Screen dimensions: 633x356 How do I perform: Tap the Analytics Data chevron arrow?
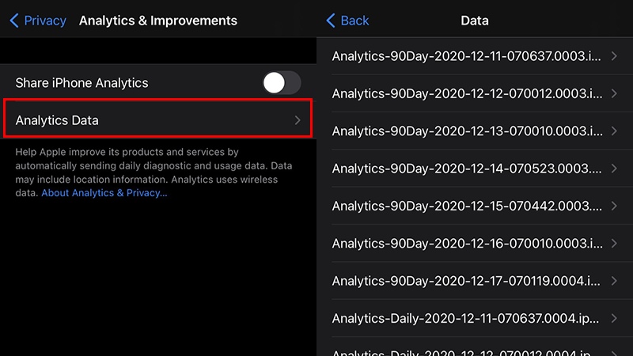[x=298, y=120]
